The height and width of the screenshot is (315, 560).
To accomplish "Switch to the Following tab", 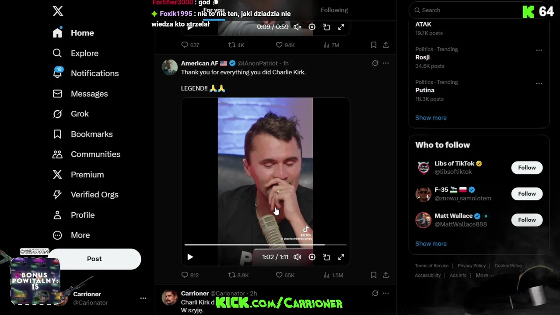I will pyautogui.click(x=334, y=10).
